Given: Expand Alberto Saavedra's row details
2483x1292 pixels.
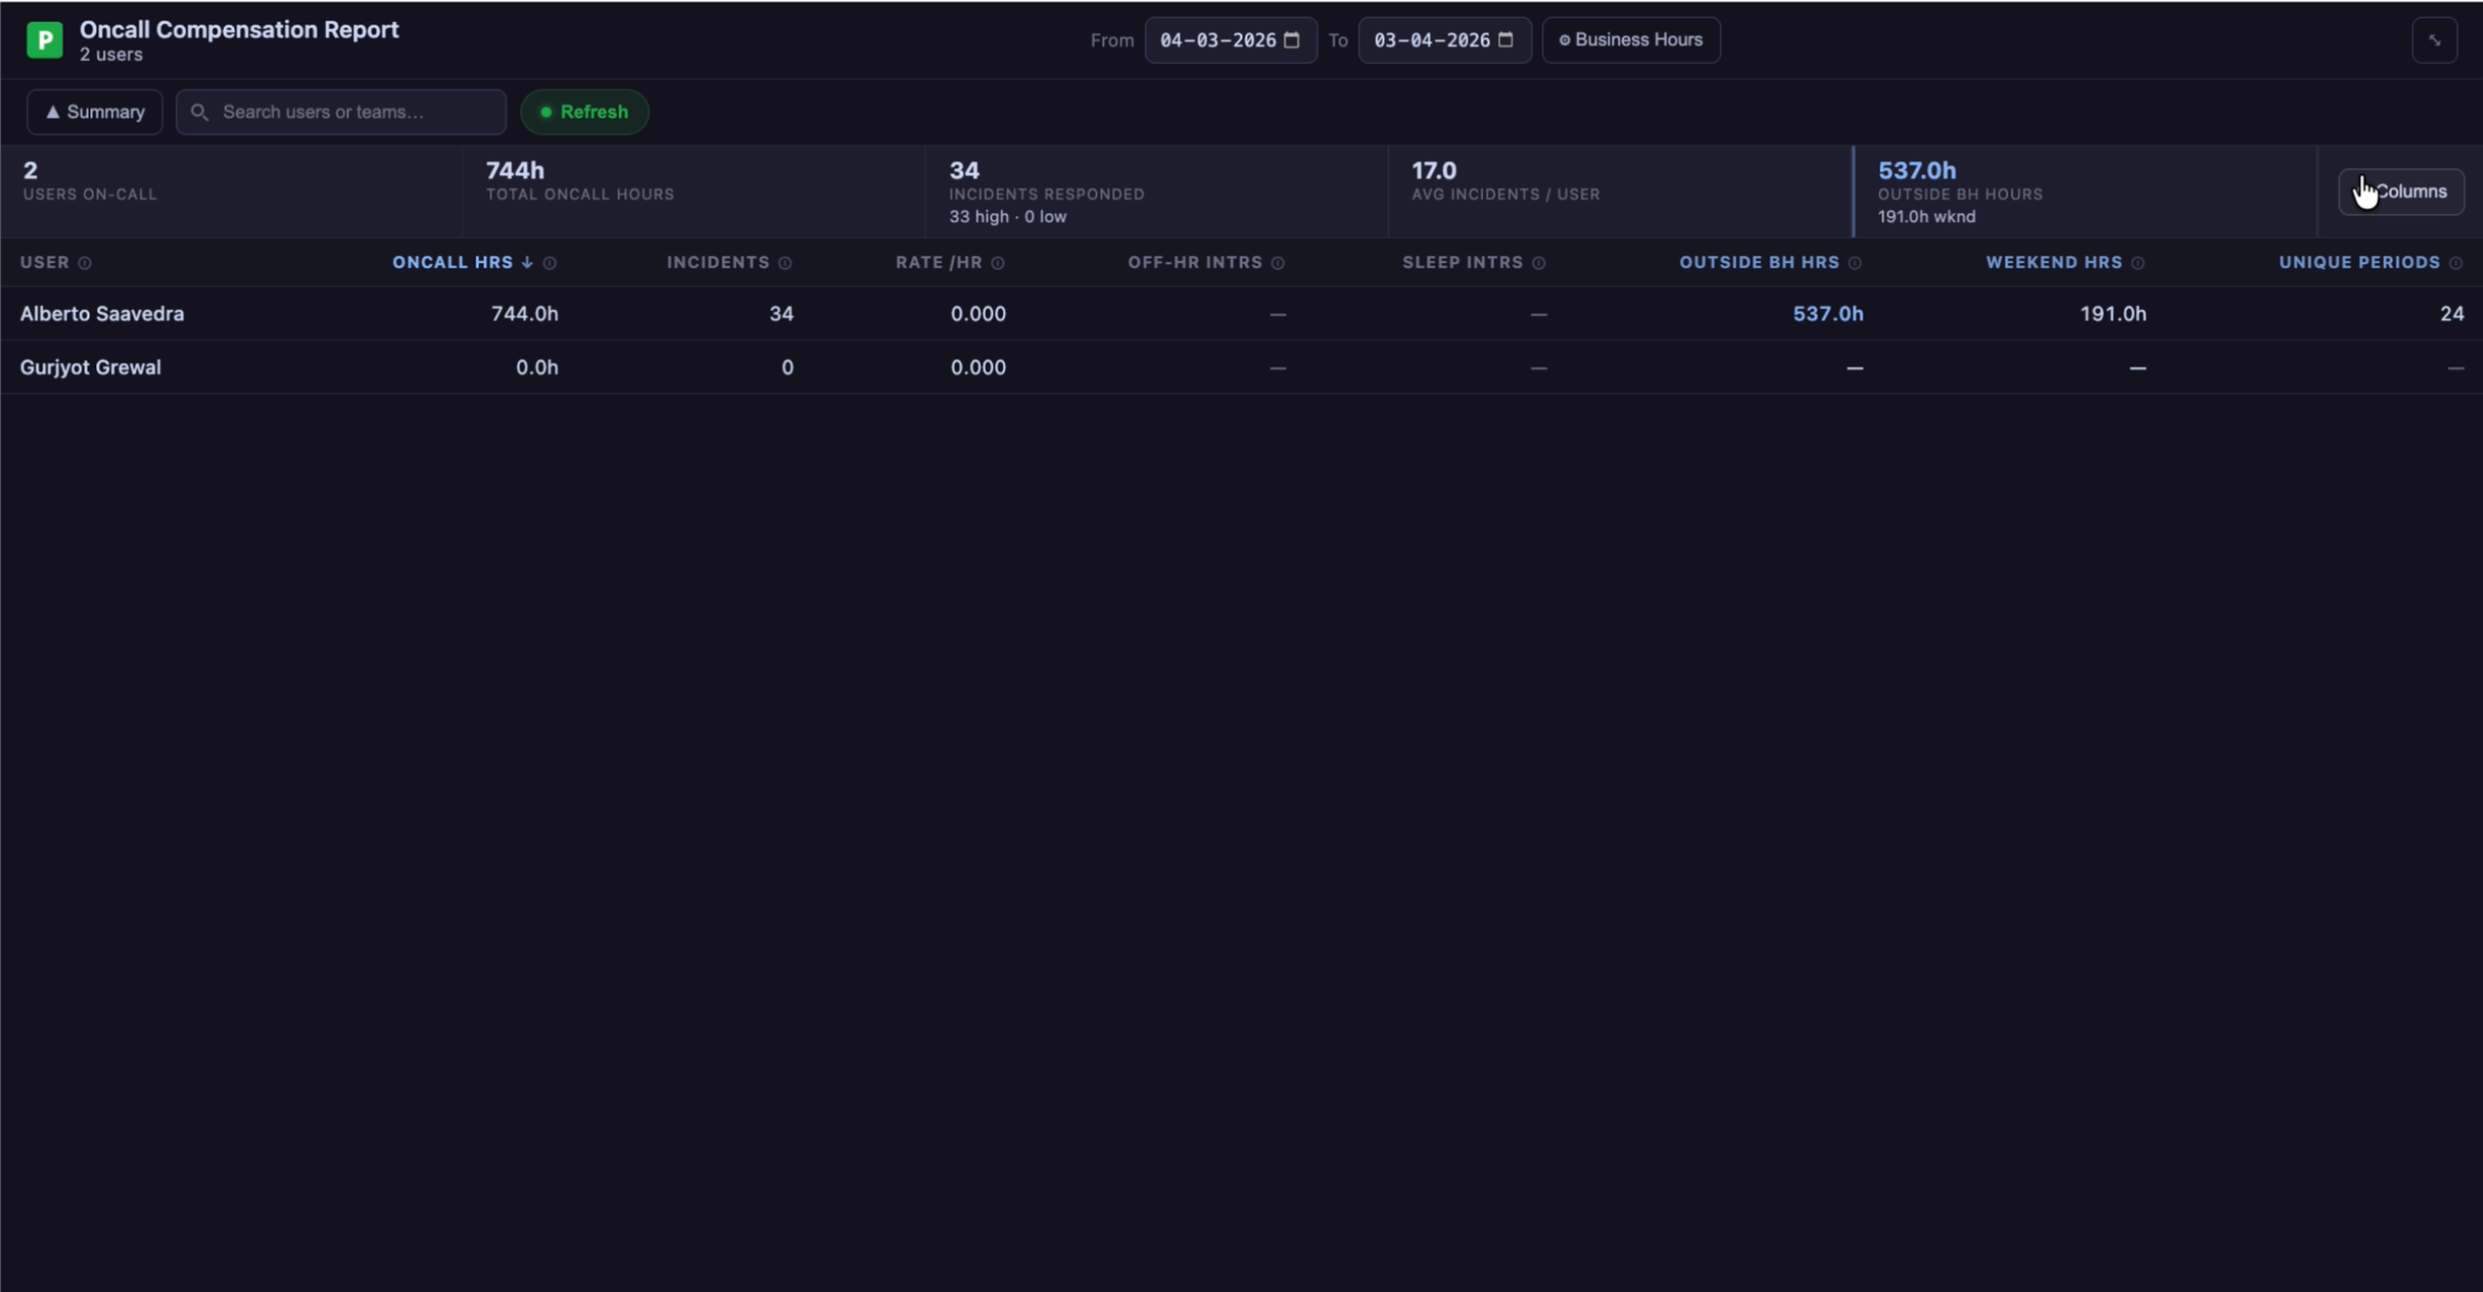Looking at the screenshot, I should tap(102, 313).
